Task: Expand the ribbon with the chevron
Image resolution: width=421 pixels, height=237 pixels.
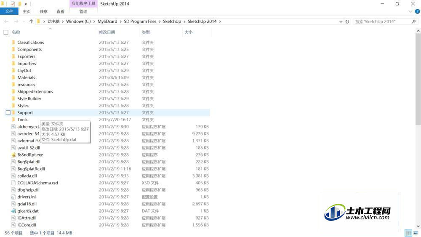Action: (x=410, y=11)
